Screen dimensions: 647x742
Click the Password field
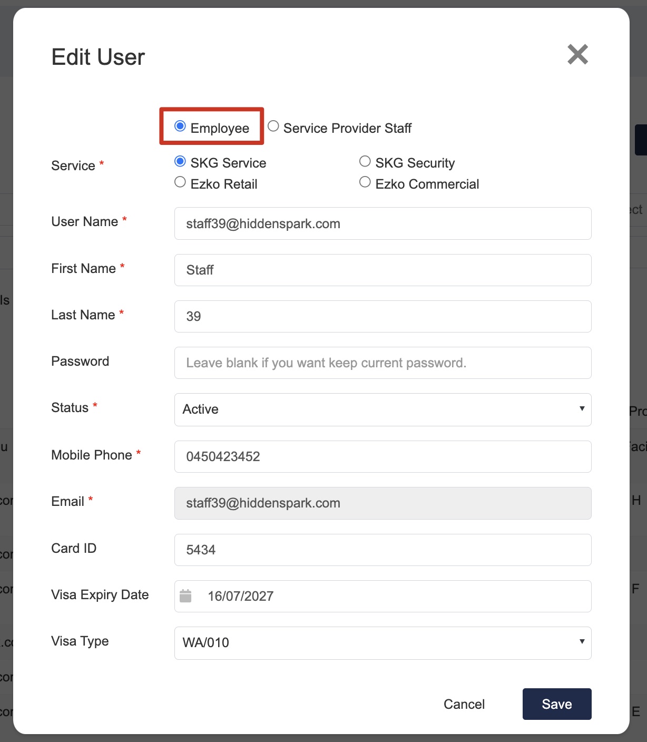click(383, 363)
